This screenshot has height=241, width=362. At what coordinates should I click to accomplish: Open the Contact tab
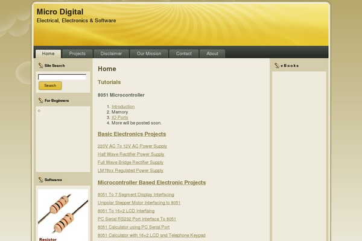coord(184,54)
